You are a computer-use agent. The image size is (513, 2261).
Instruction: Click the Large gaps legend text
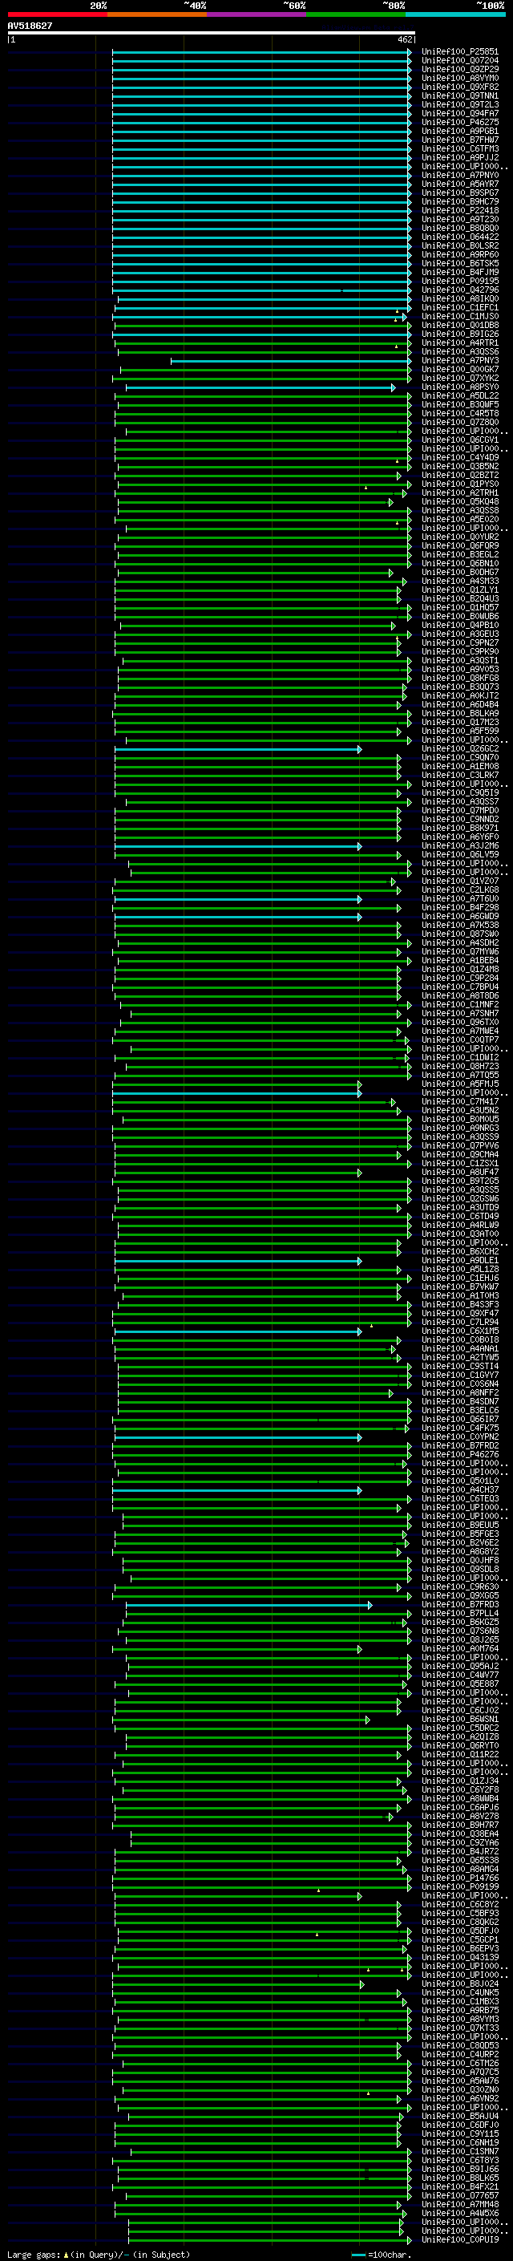34,2255
